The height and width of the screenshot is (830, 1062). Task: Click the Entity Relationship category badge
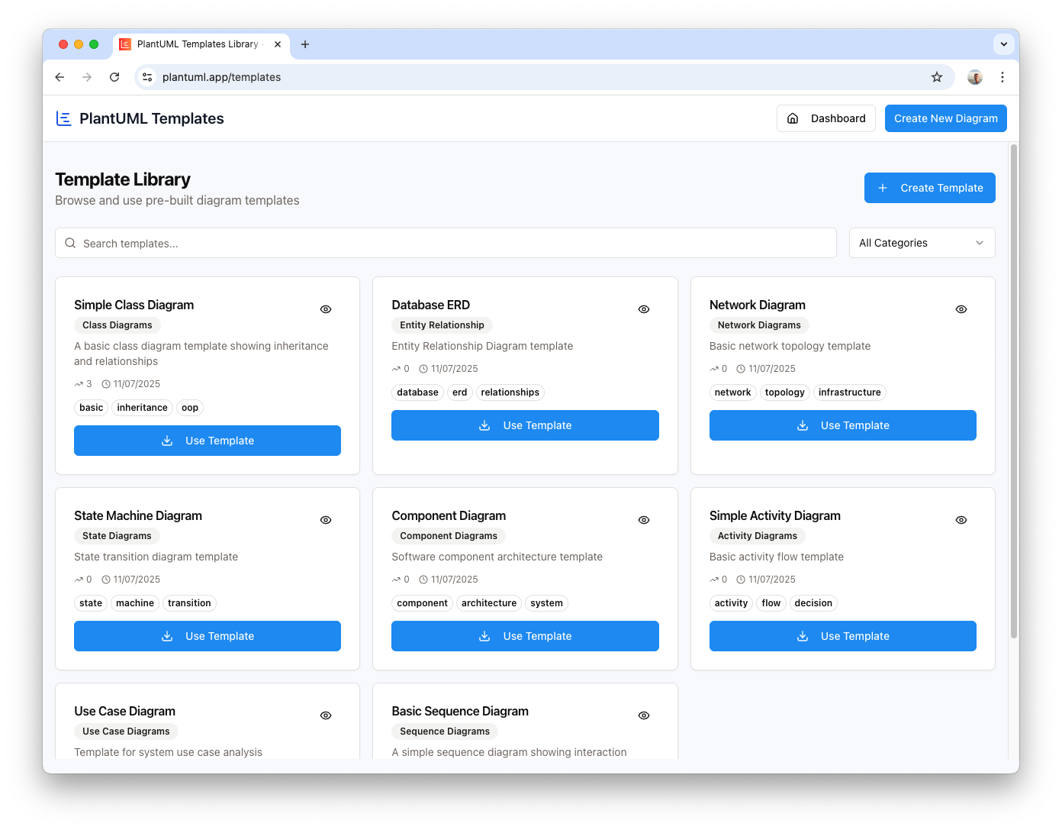(x=442, y=325)
